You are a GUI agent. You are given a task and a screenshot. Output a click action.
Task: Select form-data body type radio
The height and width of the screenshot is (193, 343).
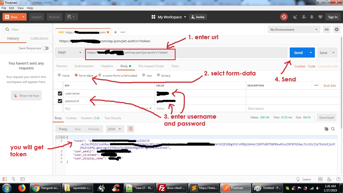(x=76, y=75)
